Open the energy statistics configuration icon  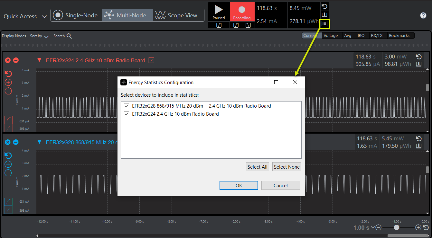[324, 24]
